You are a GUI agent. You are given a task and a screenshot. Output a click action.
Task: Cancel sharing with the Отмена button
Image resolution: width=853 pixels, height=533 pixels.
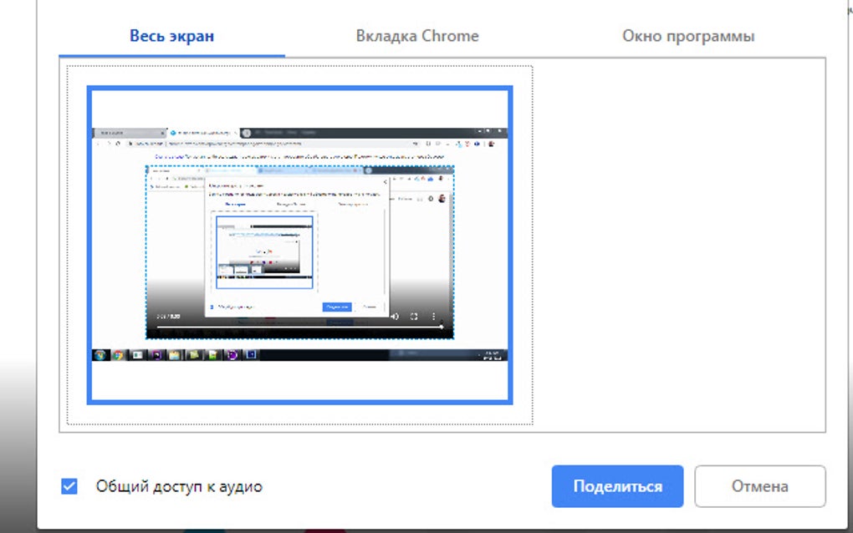point(760,486)
